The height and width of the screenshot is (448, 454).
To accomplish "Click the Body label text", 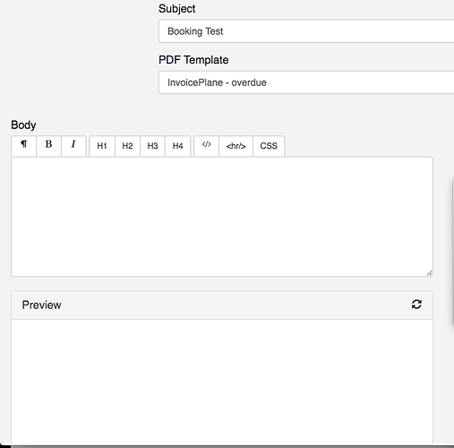I will (x=23, y=125).
